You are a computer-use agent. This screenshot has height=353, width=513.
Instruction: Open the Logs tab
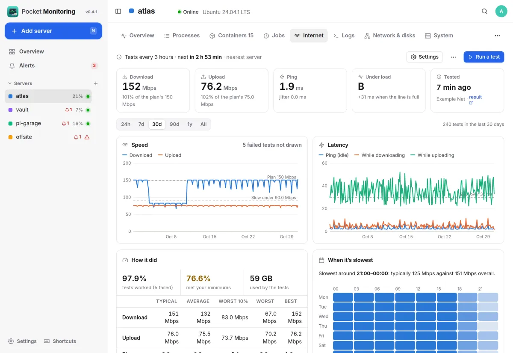click(x=344, y=36)
